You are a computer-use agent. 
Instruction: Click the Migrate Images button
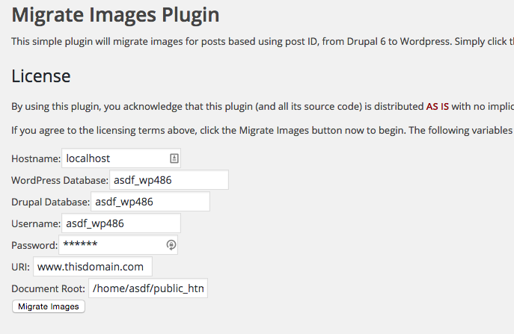tap(49, 306)
